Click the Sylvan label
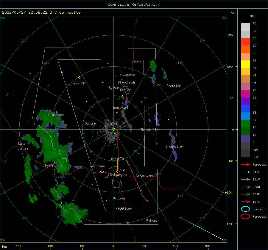 pos(114,88)
